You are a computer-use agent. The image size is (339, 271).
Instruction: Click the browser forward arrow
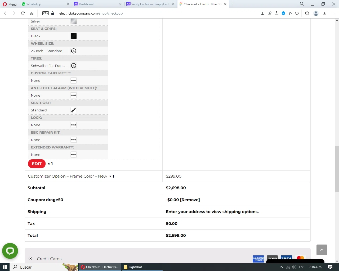click(14, 13)
